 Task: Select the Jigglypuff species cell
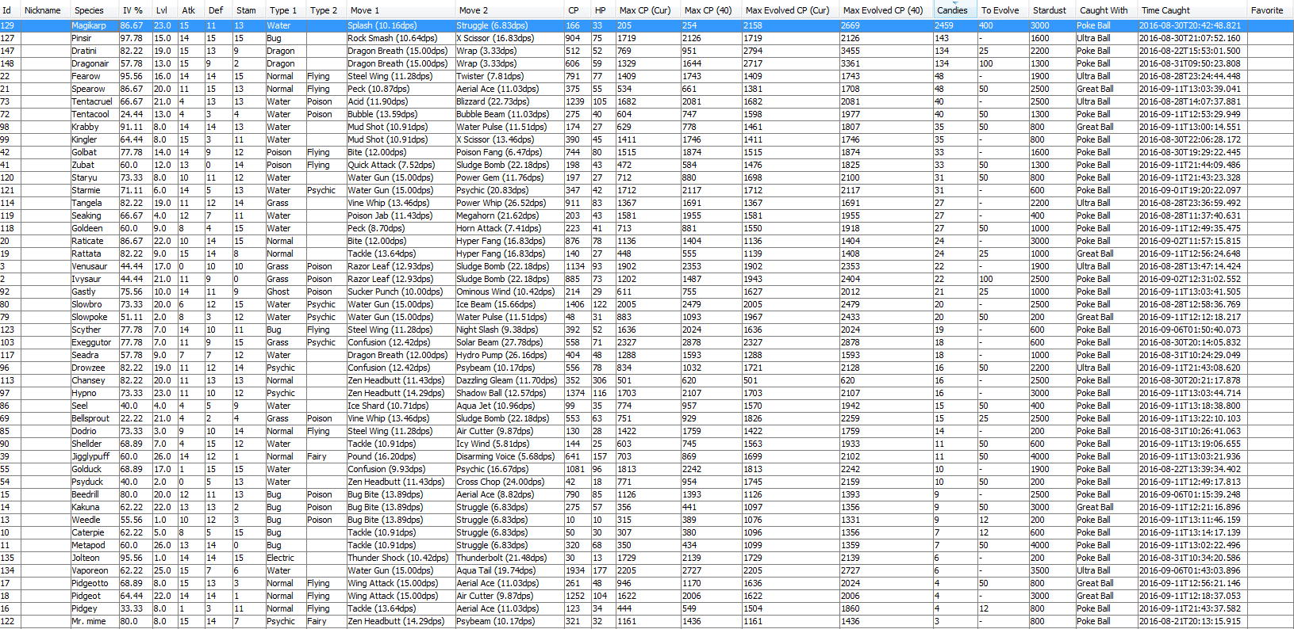94,456
